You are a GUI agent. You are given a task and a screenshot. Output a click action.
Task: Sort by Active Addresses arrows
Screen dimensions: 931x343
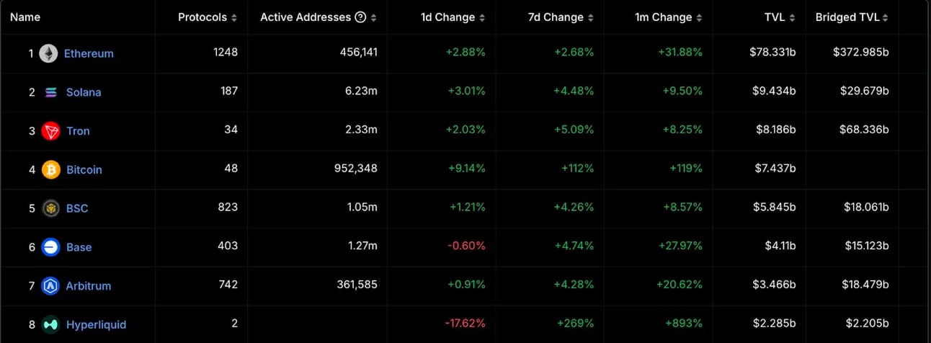pyautogui.click(x=373, y=17)
